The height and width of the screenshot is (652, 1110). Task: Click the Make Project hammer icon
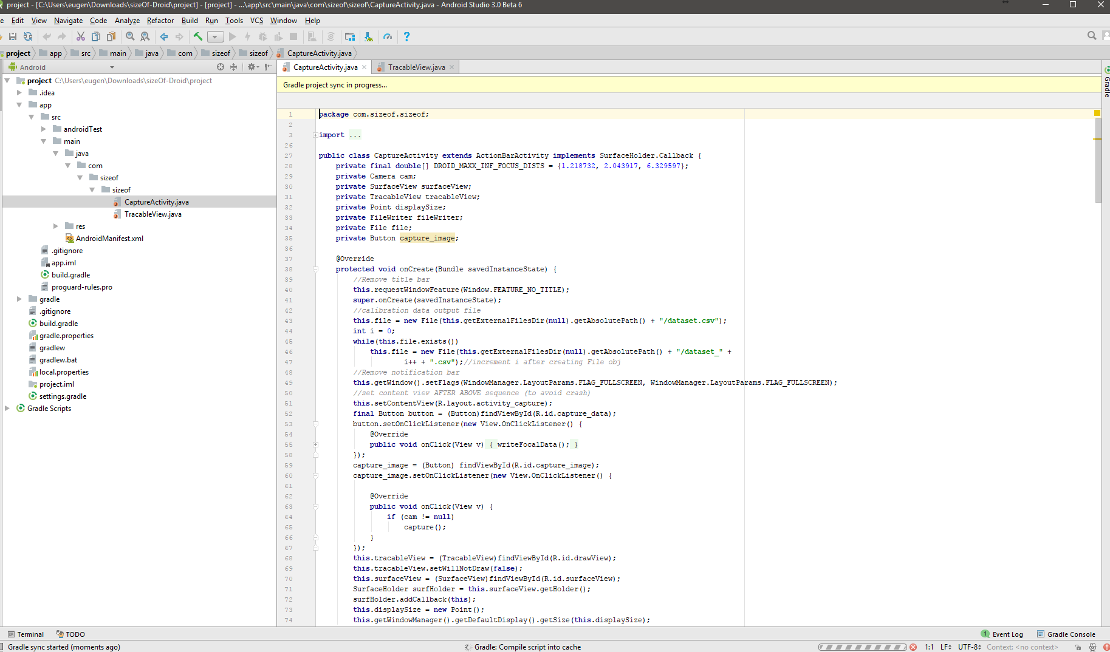tap(198, 37)
